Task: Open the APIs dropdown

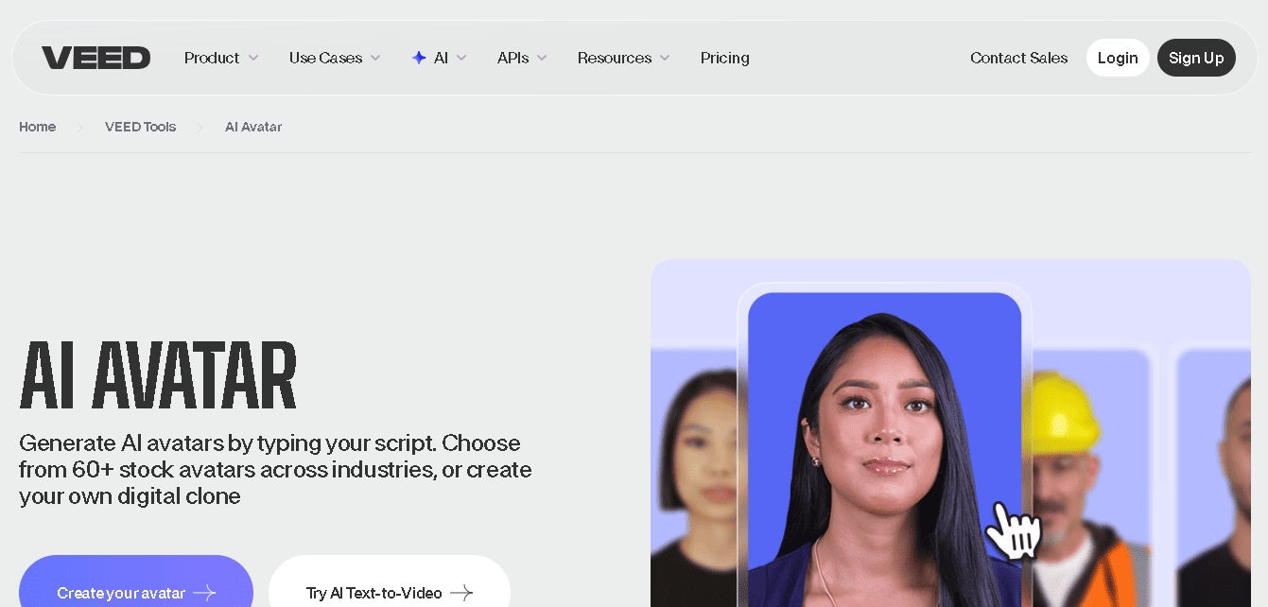Action: [521, 58]
